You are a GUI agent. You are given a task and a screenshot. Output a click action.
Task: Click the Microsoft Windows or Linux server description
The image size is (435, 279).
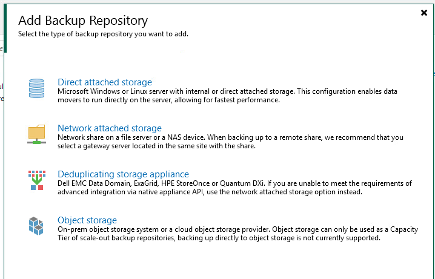pyautogui.click(x=227, y=96)
